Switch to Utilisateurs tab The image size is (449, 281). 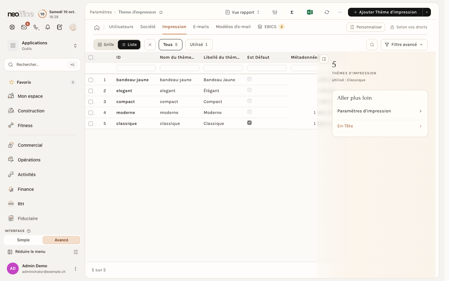coord(121,27)
